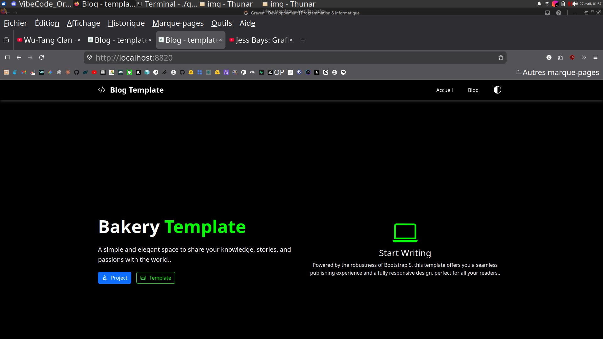Open the Blog navigation link
The image size is (603, 339).
pos(473,90)
